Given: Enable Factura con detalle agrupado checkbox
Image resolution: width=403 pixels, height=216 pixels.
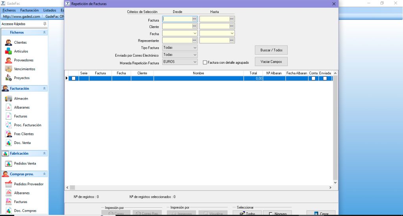Looking at the screenshot, I should click(205, 63).
